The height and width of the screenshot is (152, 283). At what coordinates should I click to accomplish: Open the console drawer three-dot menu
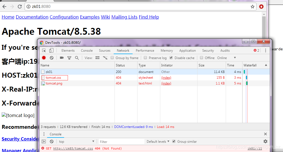click(x=44, y=134)
